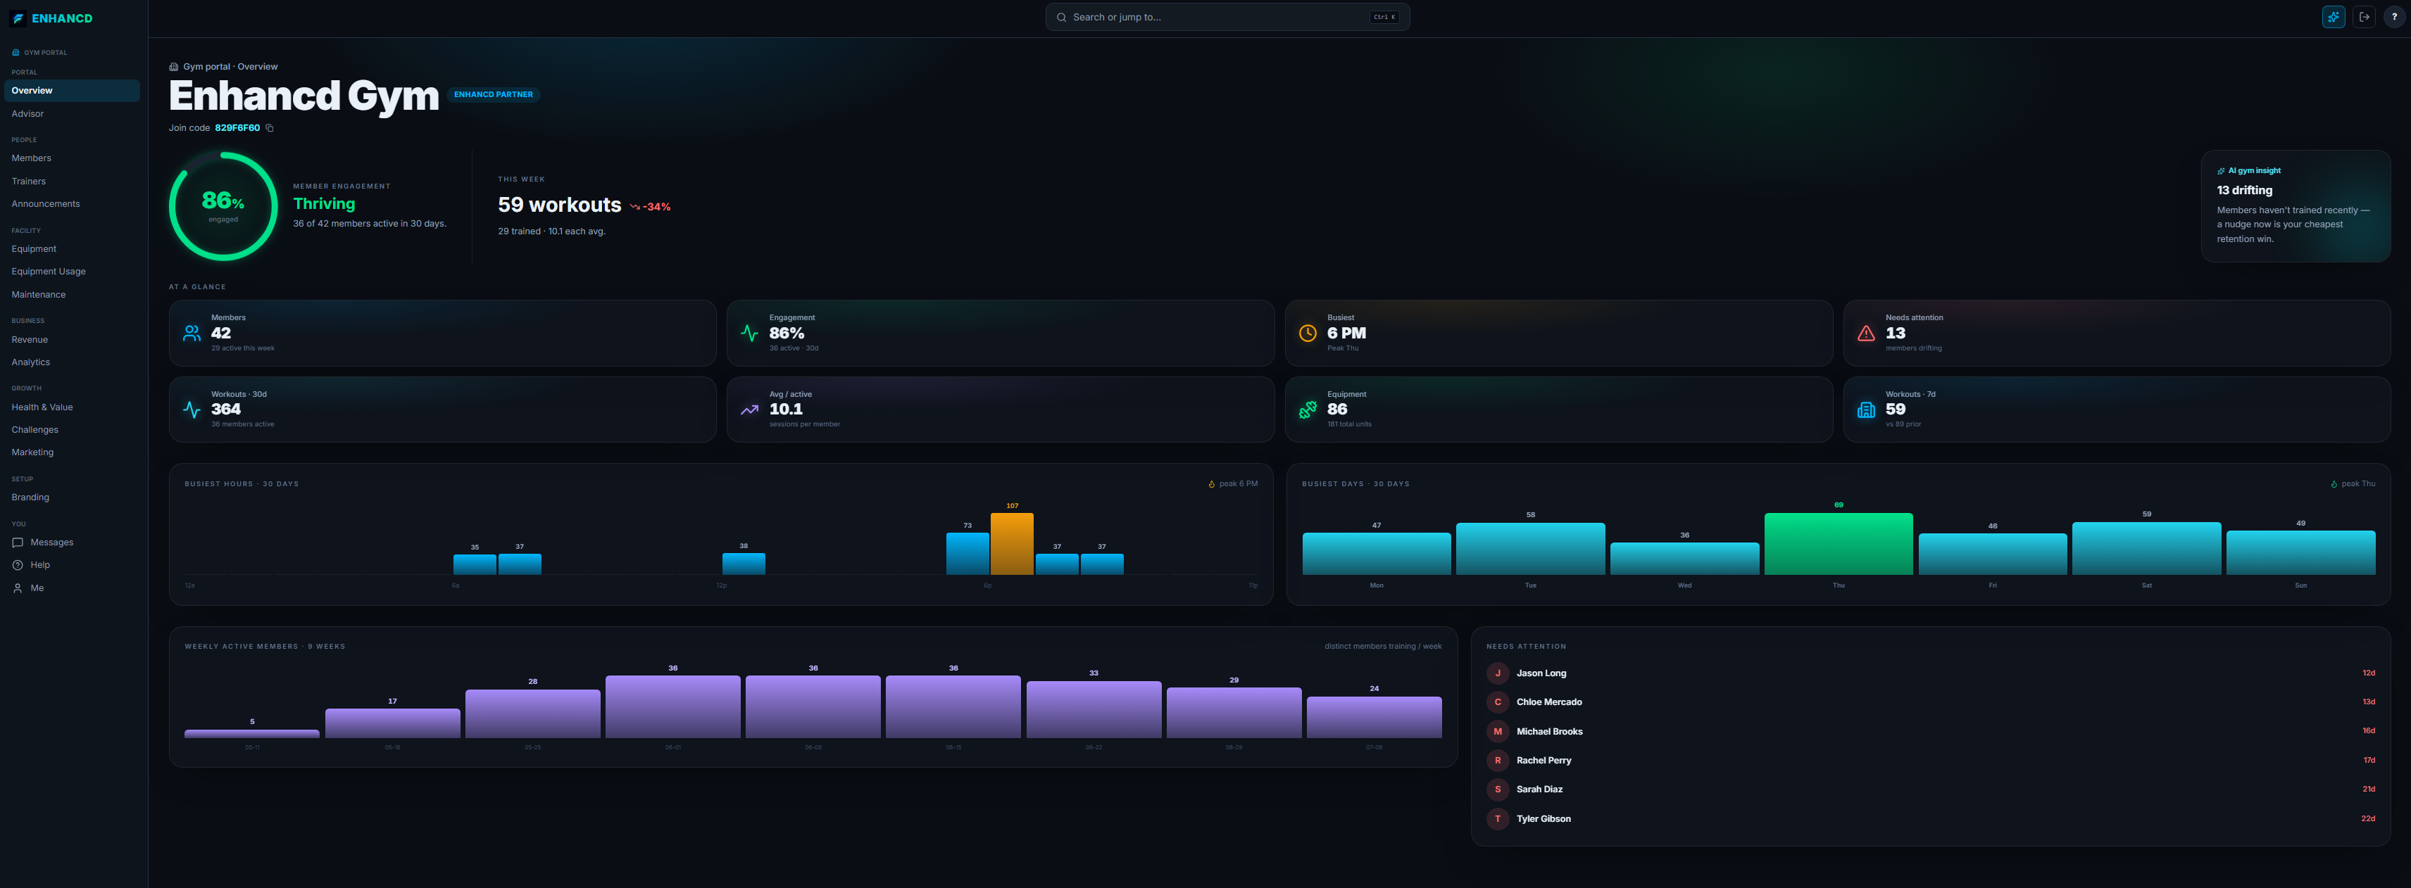Click Tyler Gibson's T avatar
2411x888 pixels.
(x=1498, y=819)
